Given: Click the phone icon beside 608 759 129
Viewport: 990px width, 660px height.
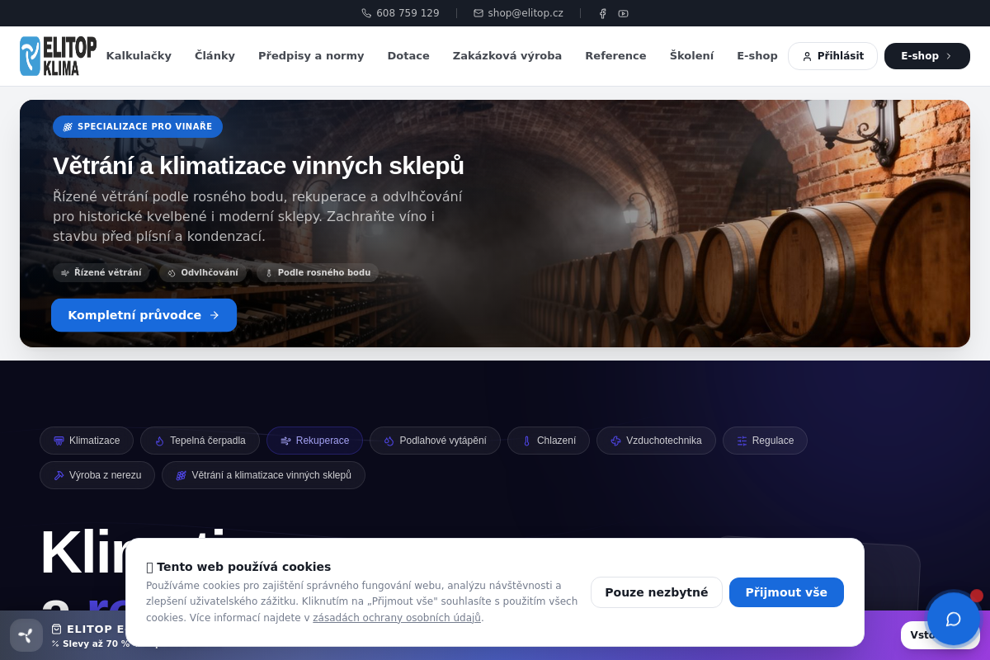Looking at the screenshot, I should [x=366, y=13].
